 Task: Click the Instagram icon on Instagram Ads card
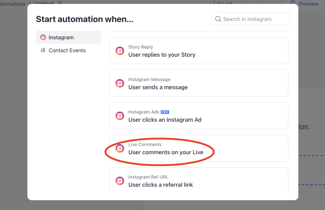pos(120,116)
